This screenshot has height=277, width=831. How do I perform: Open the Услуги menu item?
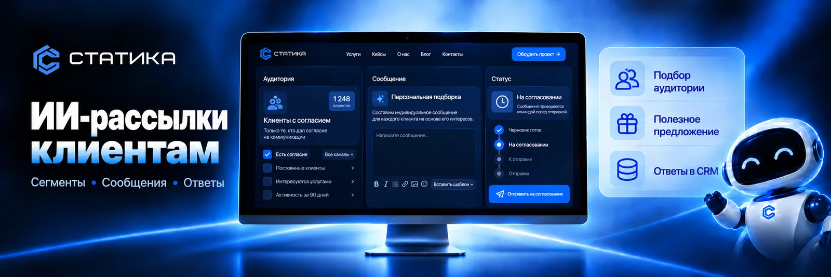(x=353, y=54)
